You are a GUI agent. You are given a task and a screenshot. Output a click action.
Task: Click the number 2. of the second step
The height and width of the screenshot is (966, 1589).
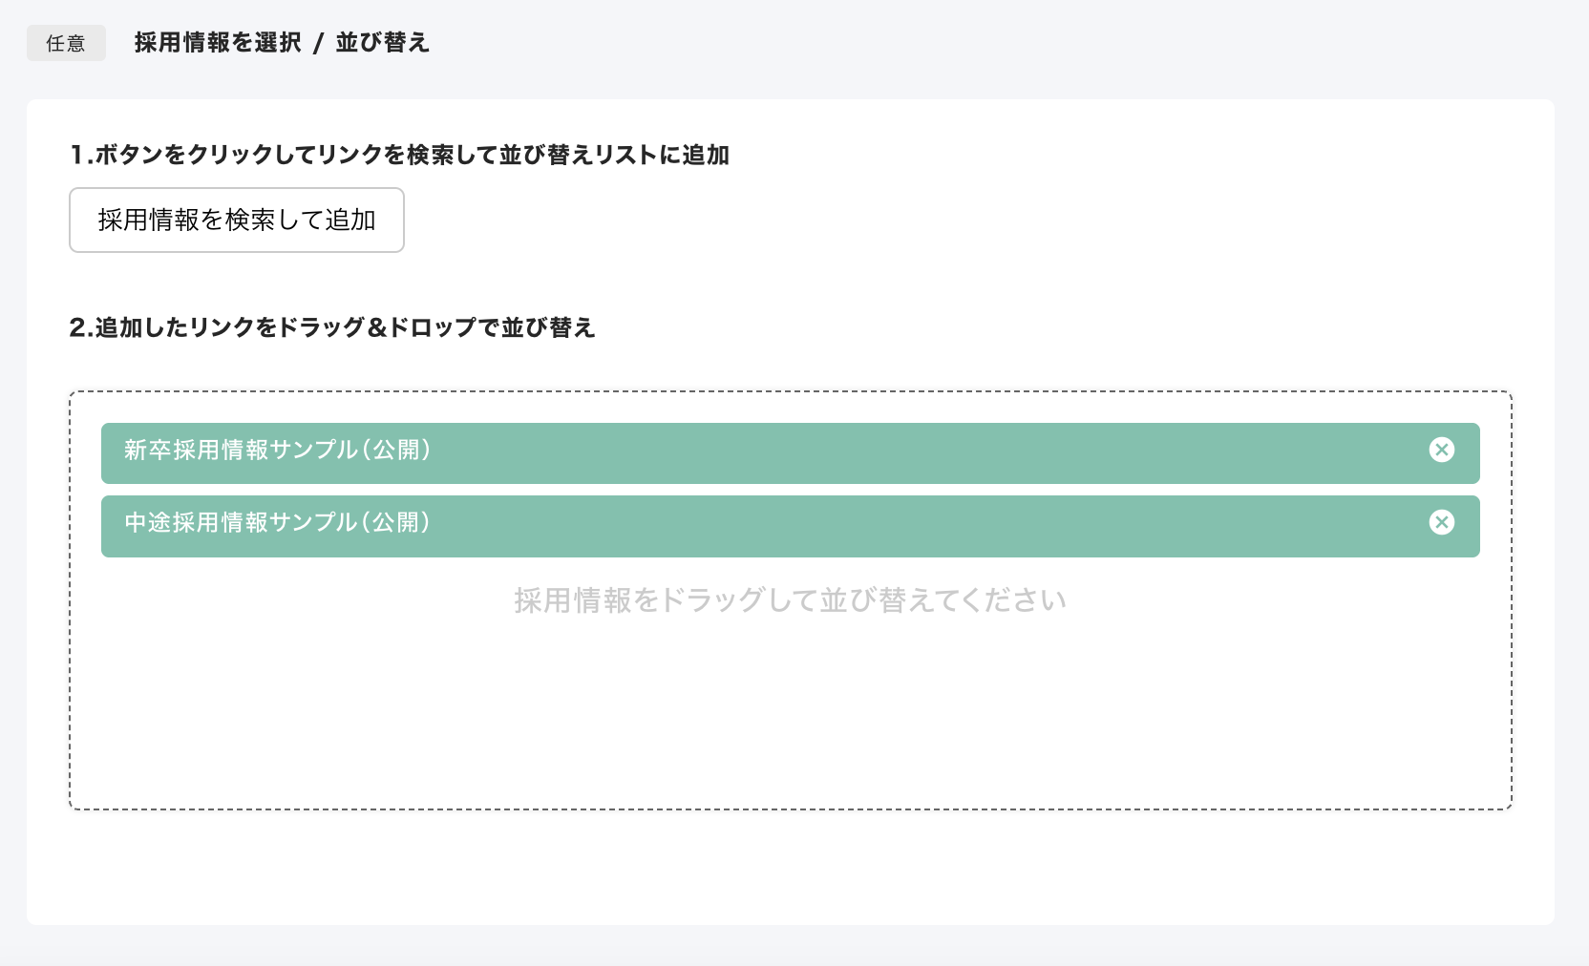pos(80,327)
